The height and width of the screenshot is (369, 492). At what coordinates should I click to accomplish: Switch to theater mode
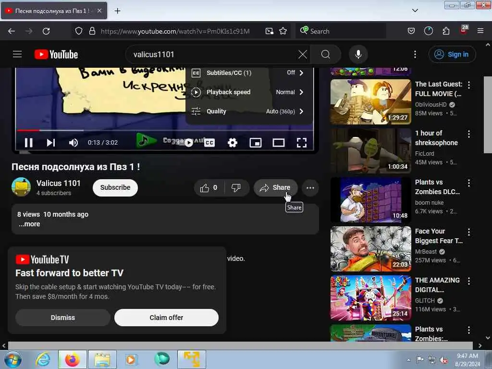278,143
